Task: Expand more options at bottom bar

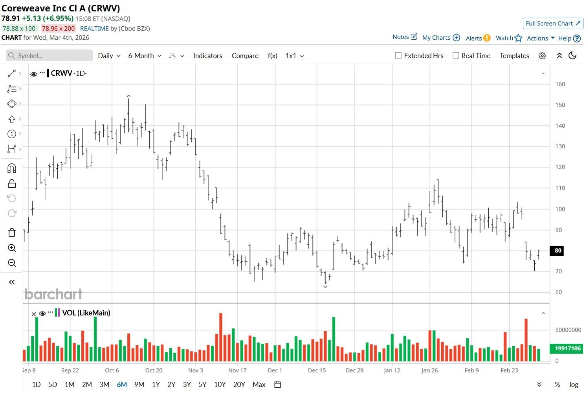Action: (539, 385)
